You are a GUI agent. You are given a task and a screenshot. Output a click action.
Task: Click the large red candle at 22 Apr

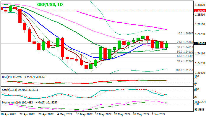click(x=20, y=16)
